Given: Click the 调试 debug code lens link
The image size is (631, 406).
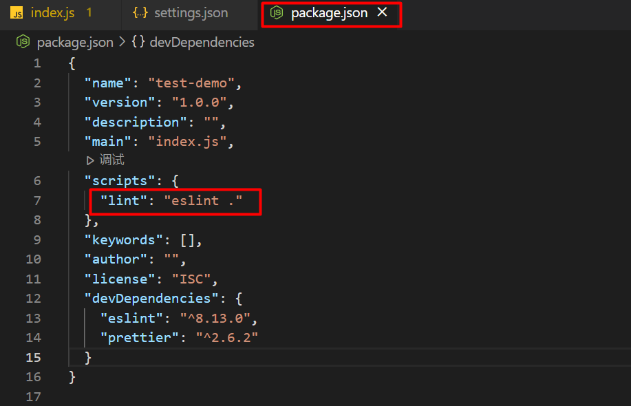Looking at the screenshot, I should pos(112,160).
